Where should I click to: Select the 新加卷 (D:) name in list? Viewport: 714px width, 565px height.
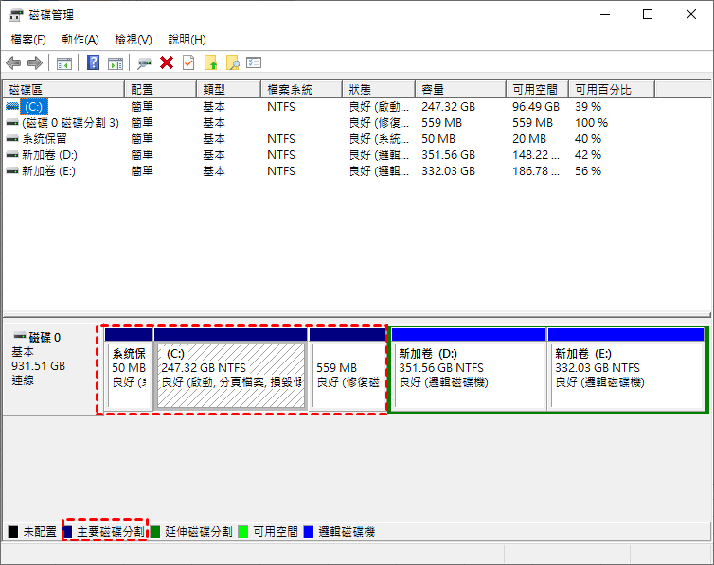49,155
